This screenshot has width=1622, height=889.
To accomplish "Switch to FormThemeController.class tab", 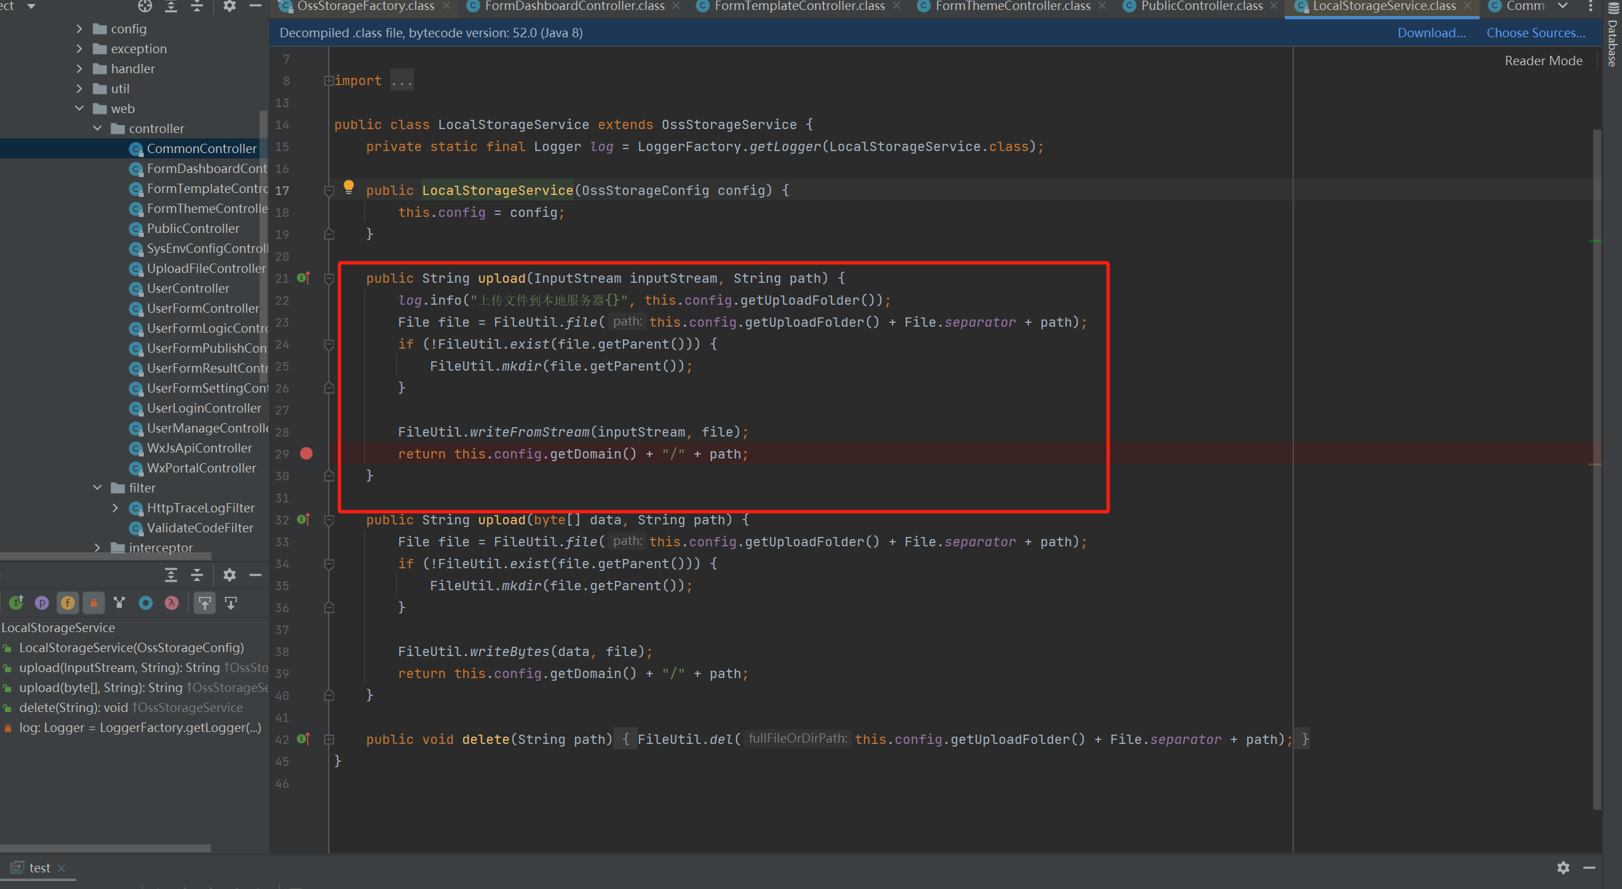I will click(1012, 7).
